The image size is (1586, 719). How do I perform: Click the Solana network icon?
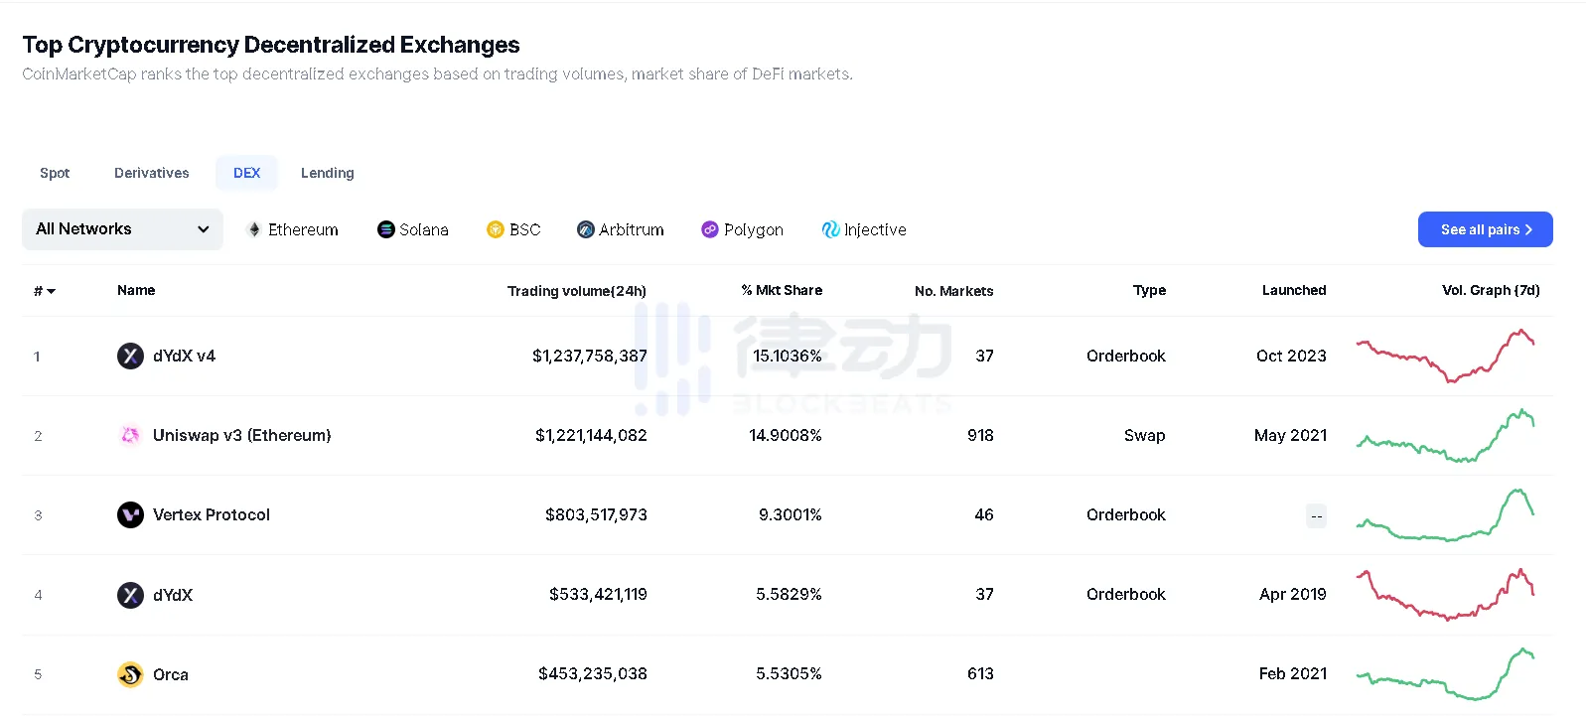pyautogui.click(x=386, y=229)
